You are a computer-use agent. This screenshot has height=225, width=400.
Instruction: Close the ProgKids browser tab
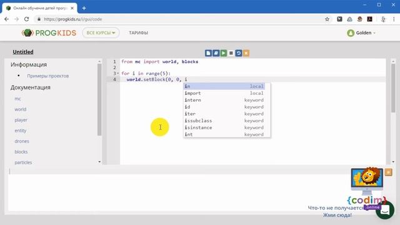pos(72,8)
